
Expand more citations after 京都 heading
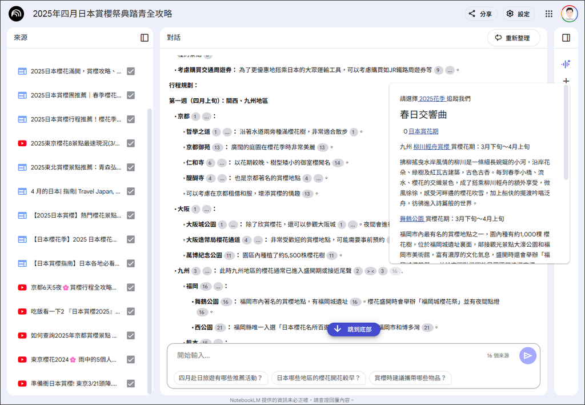[x=207, y=117]
